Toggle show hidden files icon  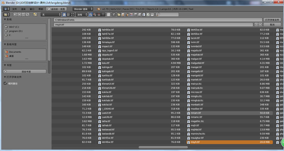coord(108,14)
